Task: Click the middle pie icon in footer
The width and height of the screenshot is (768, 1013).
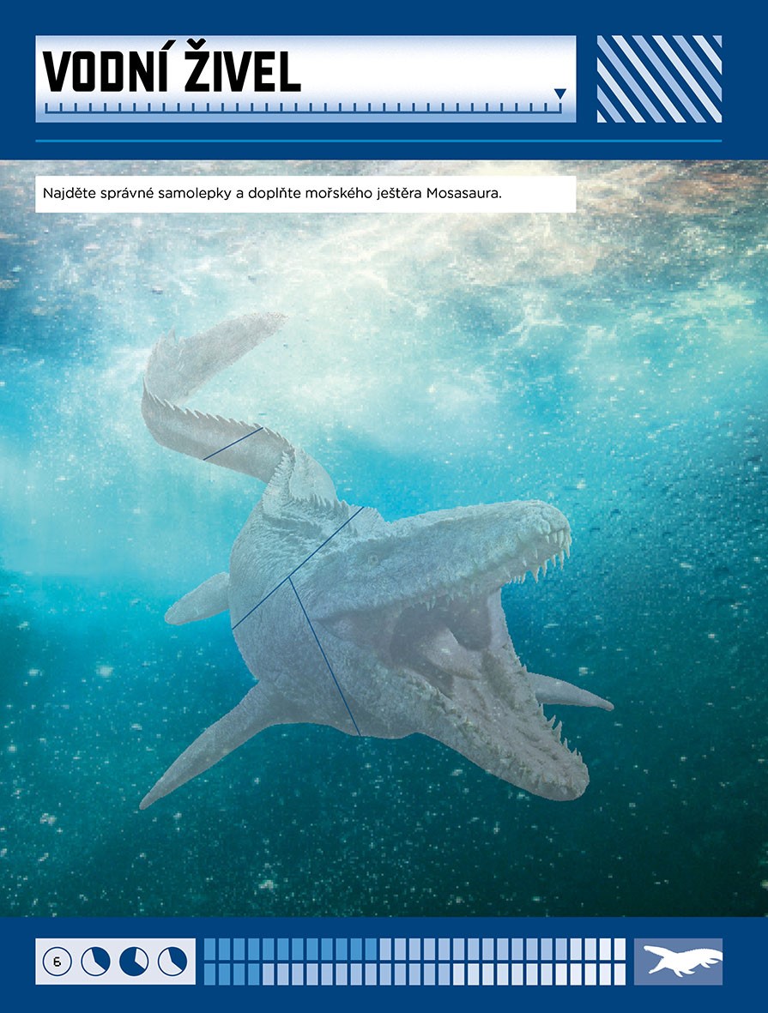Action: (134, 962)
